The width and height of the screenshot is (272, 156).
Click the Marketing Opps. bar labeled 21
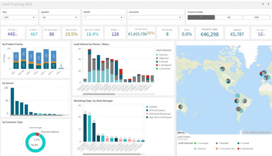click(90, 128)
